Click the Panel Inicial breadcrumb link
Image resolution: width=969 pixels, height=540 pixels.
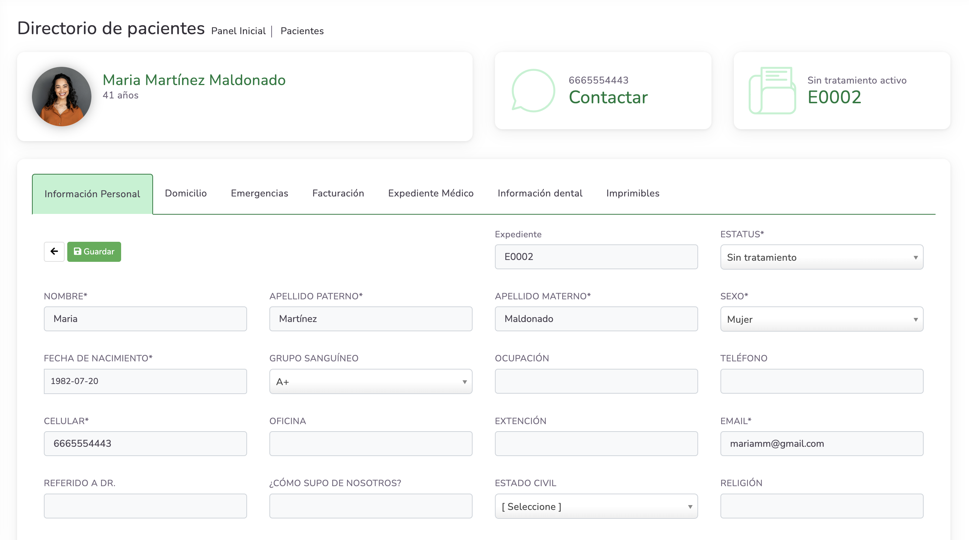point(239,31)
